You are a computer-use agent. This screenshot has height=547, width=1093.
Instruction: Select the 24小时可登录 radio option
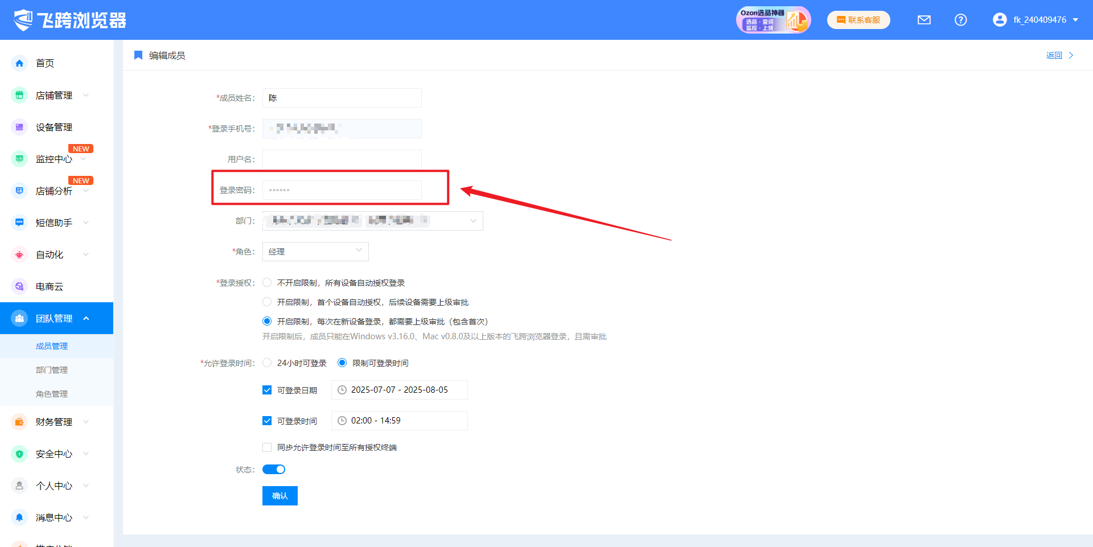(267, 363)
